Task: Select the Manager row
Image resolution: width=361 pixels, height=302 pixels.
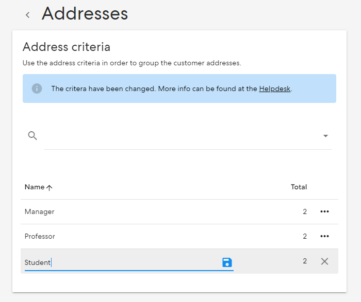Action: (x=179, y=212)
